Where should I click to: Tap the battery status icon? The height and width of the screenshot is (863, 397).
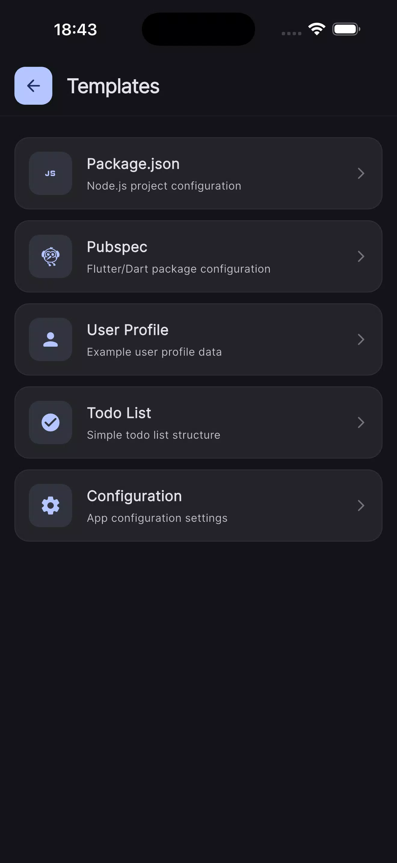[346, 29]
